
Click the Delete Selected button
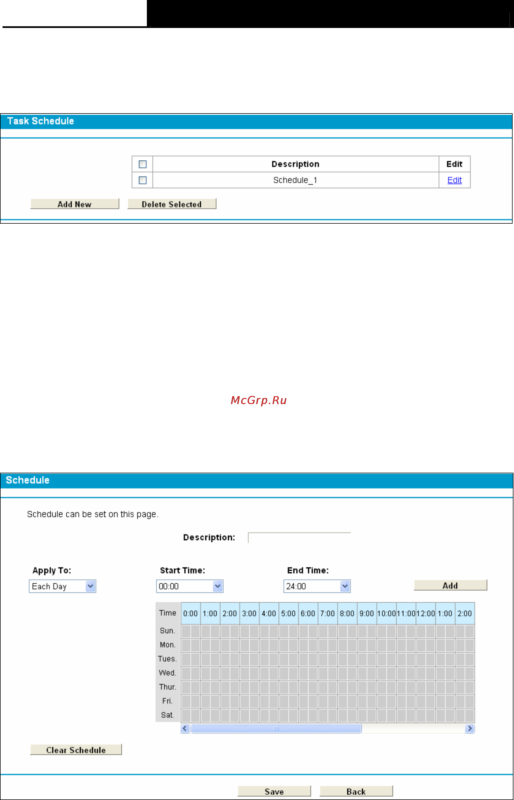172,204
